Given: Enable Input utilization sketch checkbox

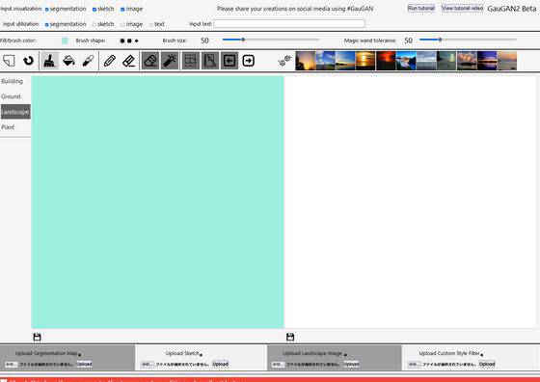Looking at the screenshot, I should tap(94, 24).
